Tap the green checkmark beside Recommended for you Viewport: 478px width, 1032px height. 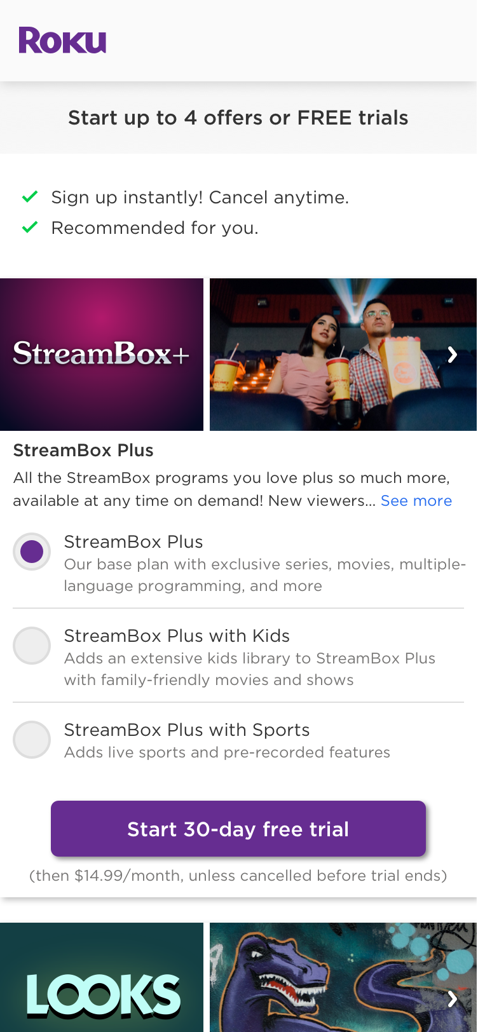(x=30, y=227)
